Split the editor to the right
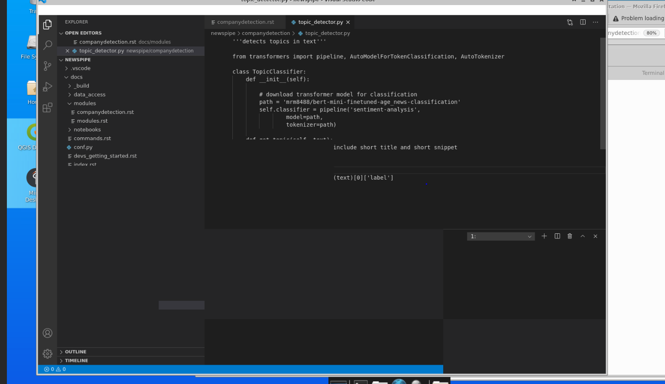This screenshot has height=384, width=665. 583,22
